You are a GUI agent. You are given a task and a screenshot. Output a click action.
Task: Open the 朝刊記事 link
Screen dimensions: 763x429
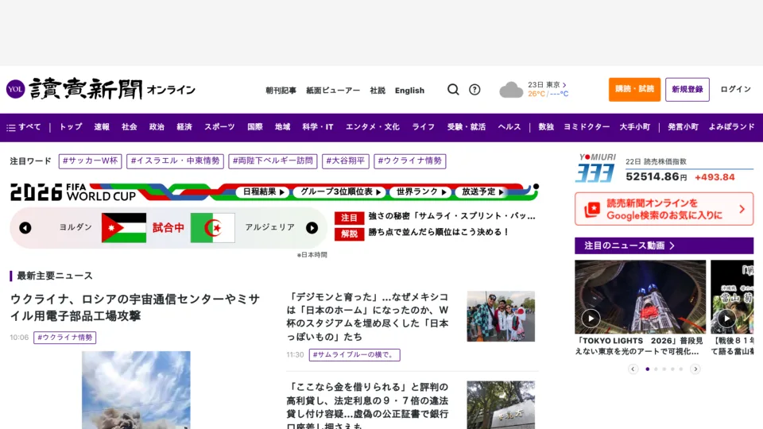(x=281, y=91)
